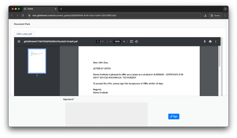Screen dimensions: 237x138
Task: Open the Guest profile button
Action: click(215, 15)
